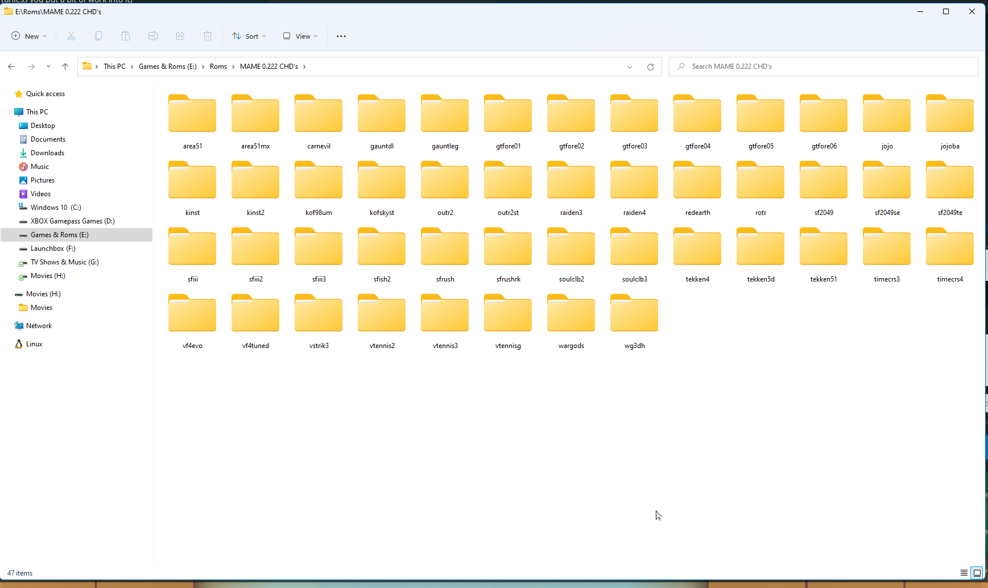
Task: Select the redearth folder
Action: 698,189
